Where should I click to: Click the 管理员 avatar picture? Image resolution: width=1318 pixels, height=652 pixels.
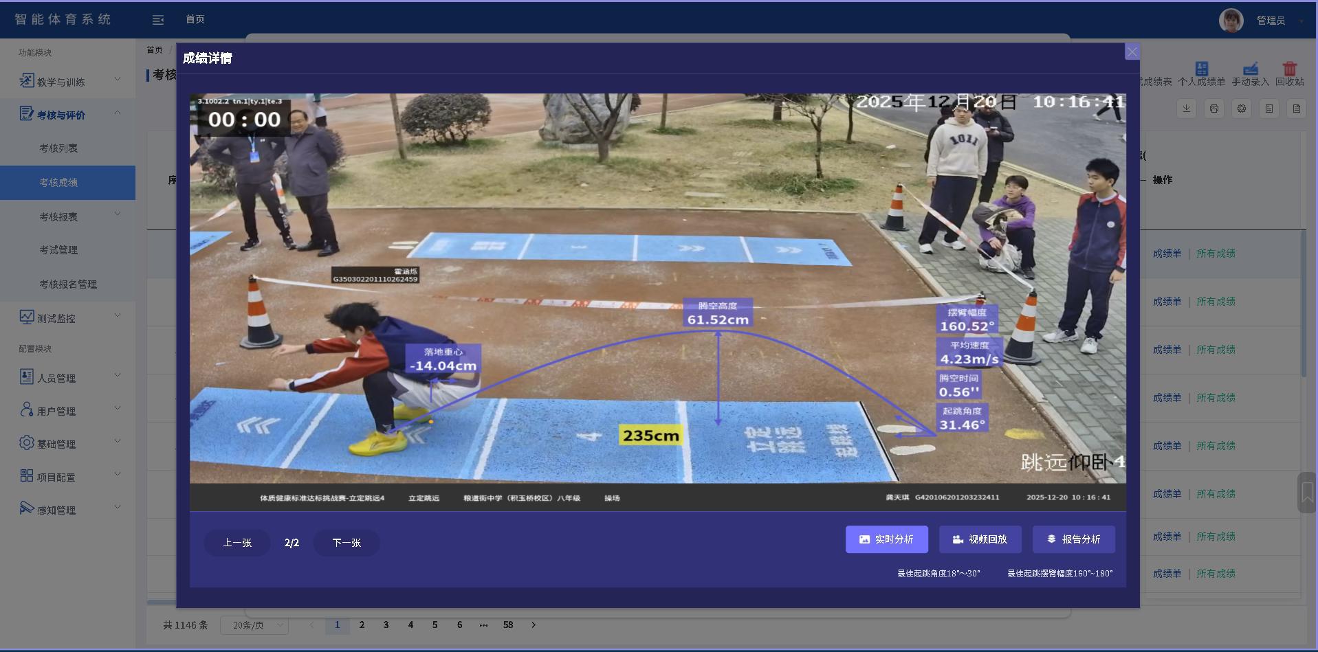click(x=1231, y=21)
